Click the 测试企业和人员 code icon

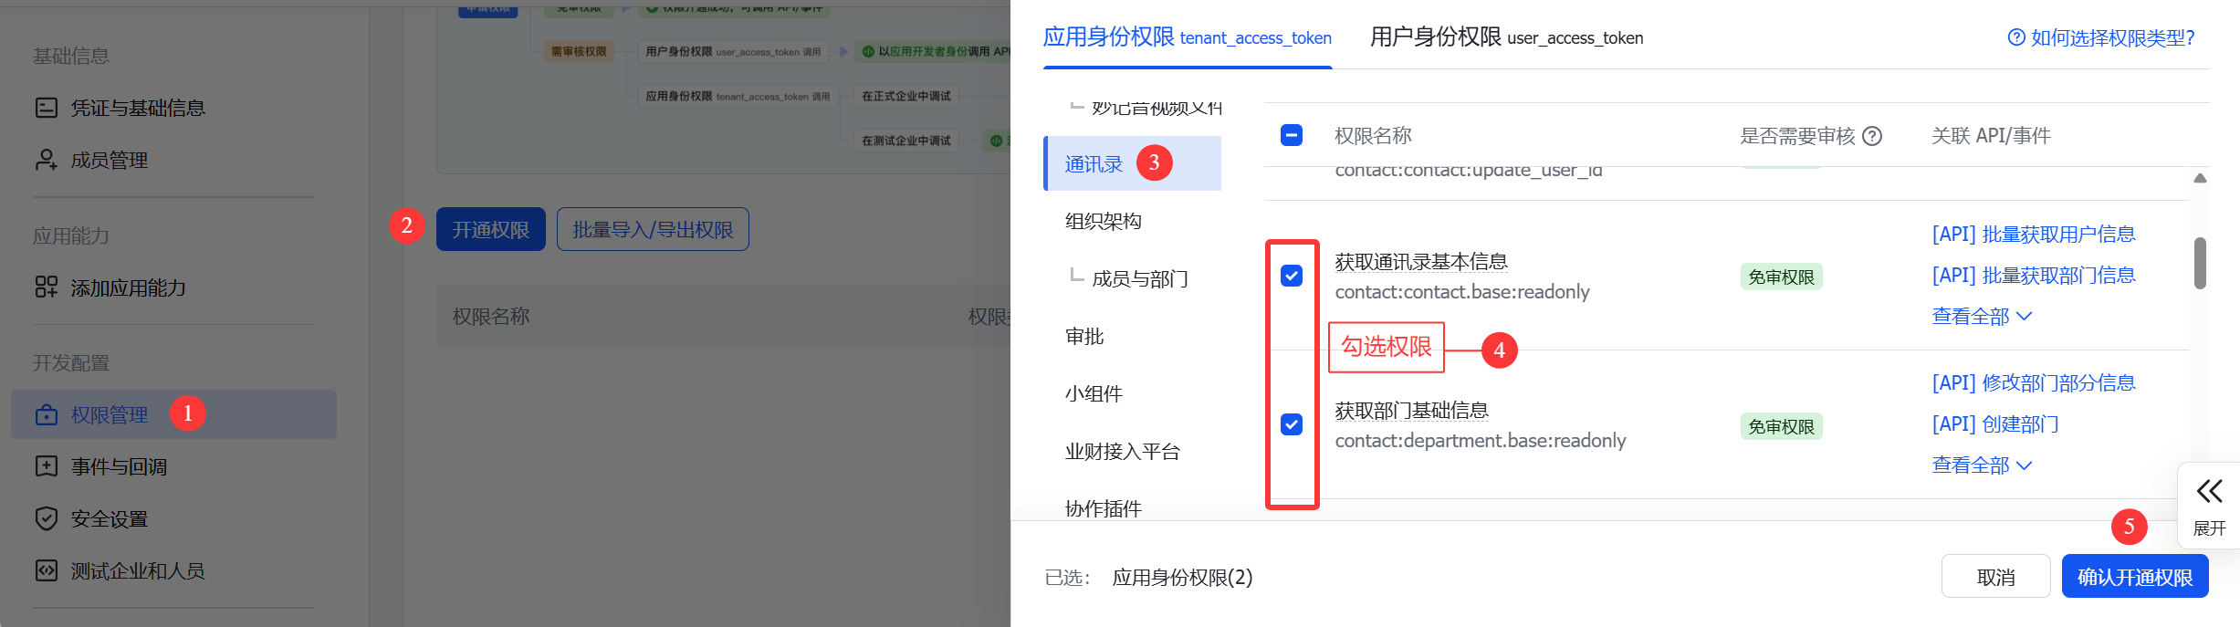click(x=46, y=570)
